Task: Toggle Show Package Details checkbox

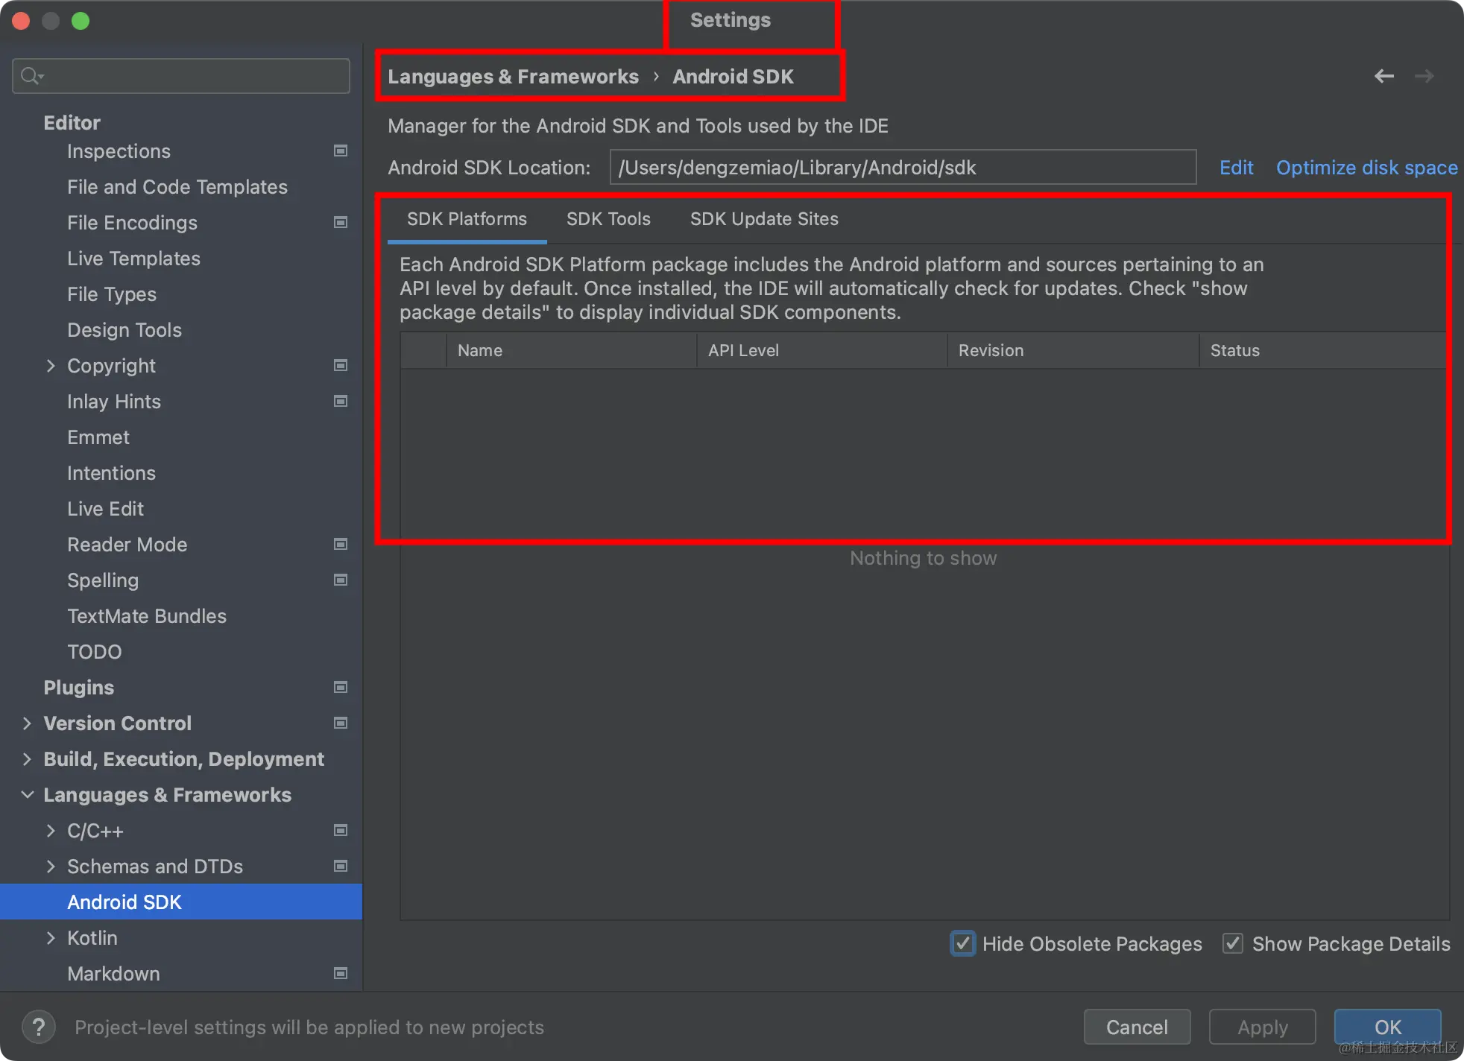Action: click(x=1233, y=943)
